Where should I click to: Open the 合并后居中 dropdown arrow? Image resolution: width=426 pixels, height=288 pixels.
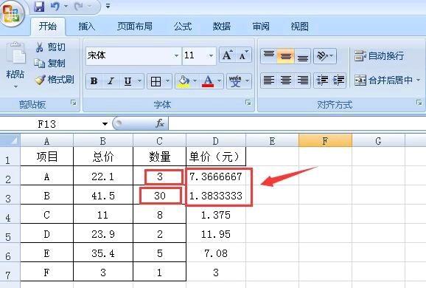tap(419, 80)
